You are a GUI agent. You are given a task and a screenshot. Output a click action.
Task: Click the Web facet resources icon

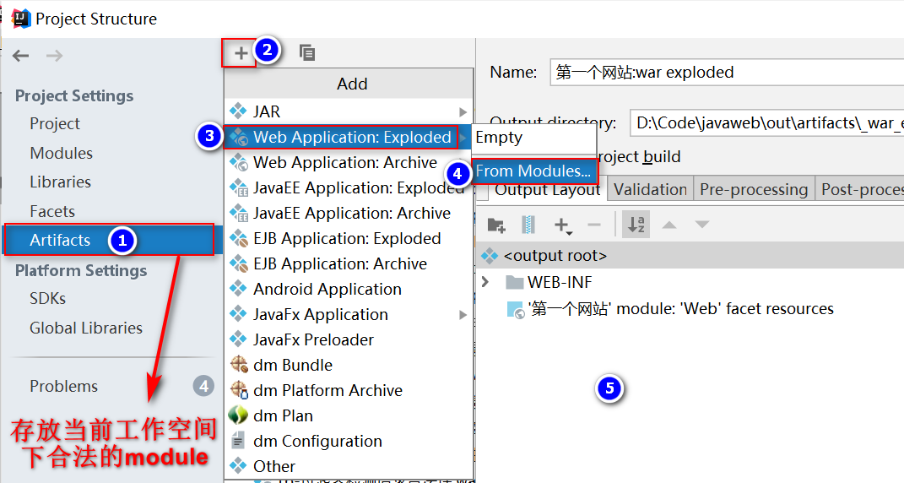point(516,310)
